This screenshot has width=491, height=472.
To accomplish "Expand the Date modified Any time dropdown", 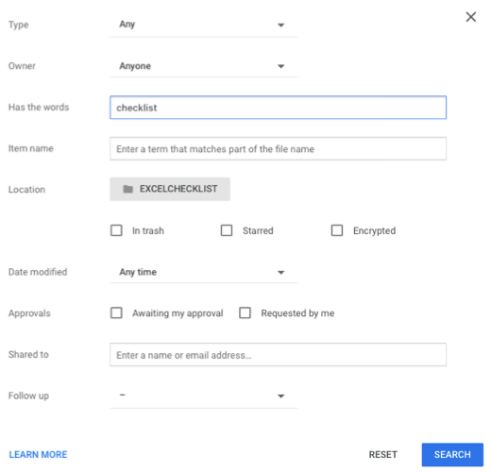I will [204, 272].
